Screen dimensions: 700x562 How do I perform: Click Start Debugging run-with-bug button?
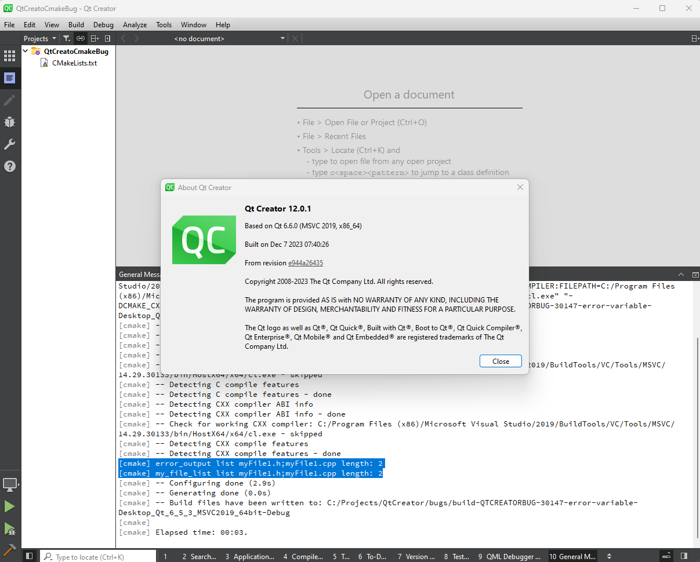tap(10, 528)
